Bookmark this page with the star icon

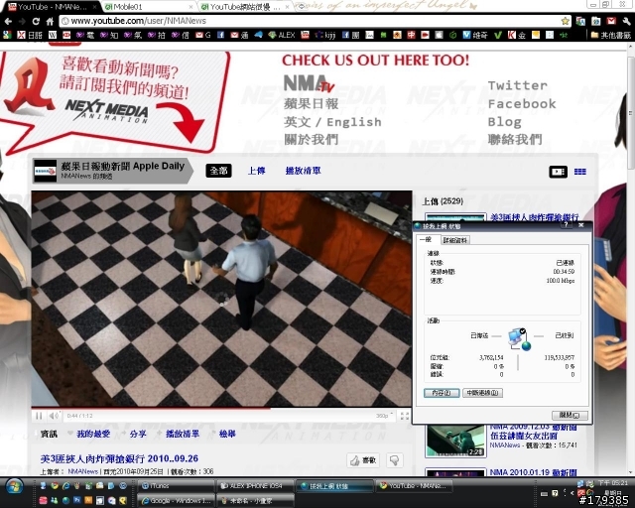pyautogui.click(x=565, y=21)
